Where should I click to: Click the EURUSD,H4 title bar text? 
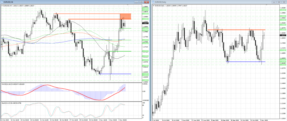pos(8,2)
